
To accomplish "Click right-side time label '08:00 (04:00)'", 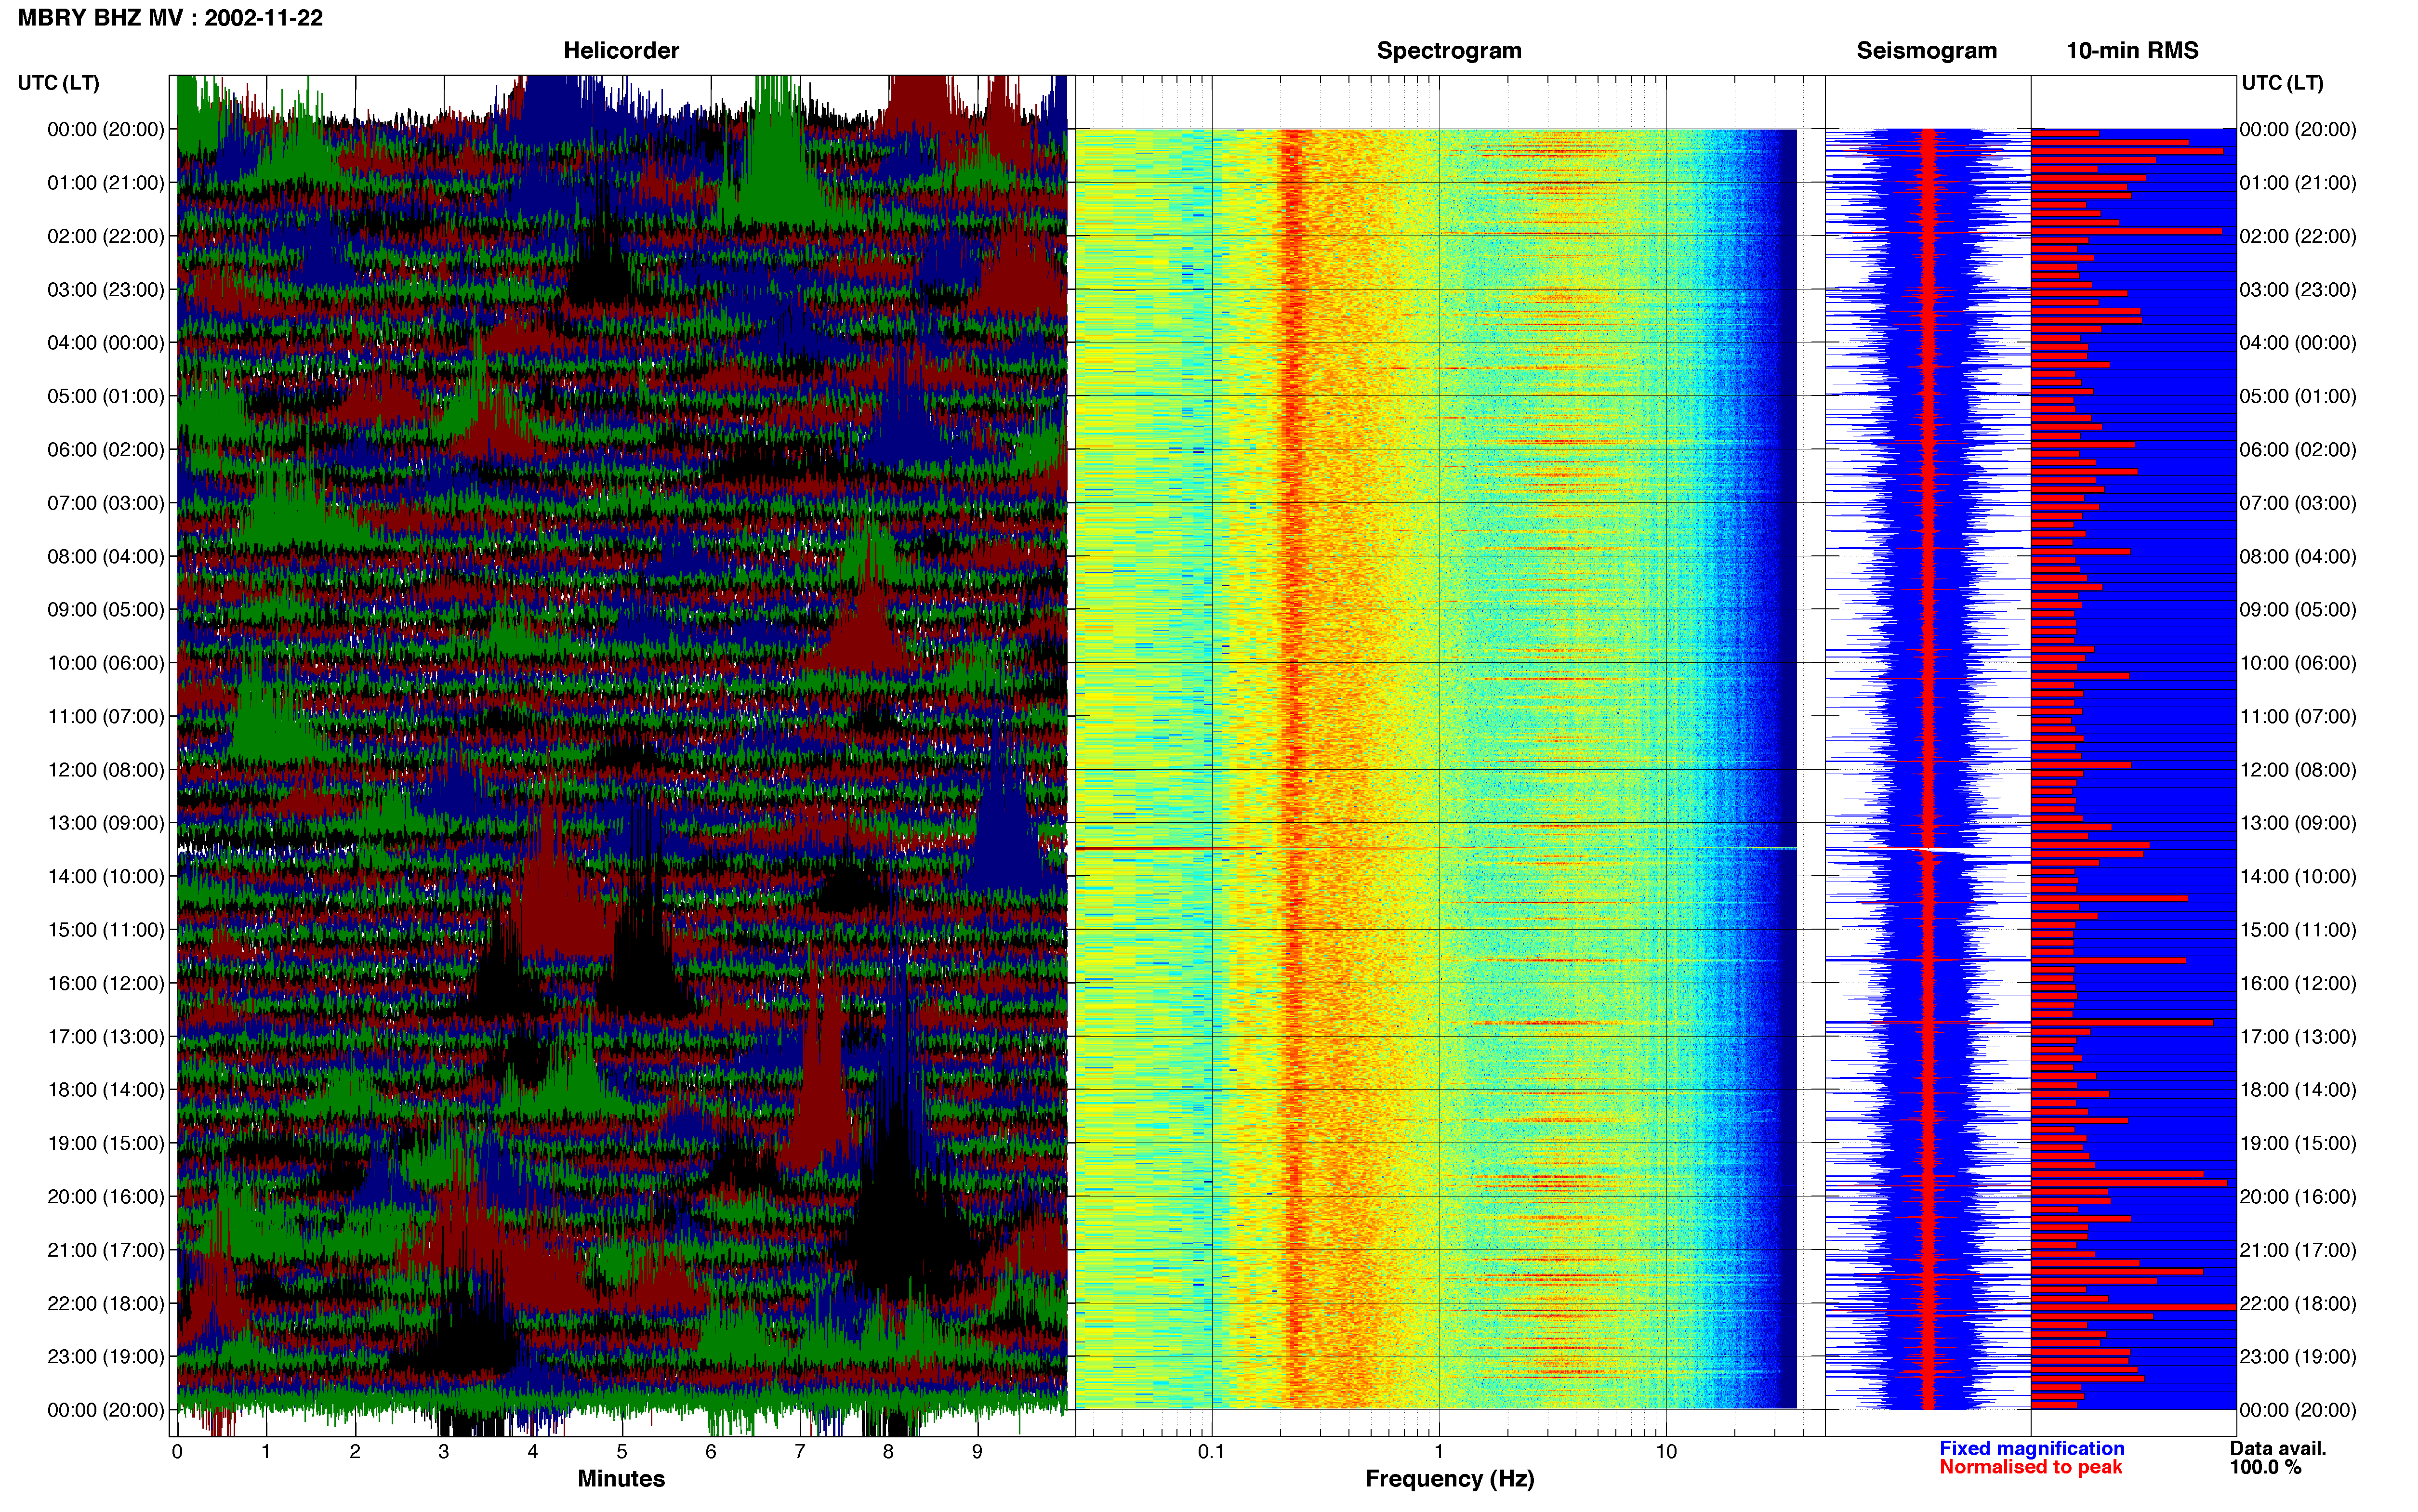I will pyautogui.click(x=2298, y=556).
